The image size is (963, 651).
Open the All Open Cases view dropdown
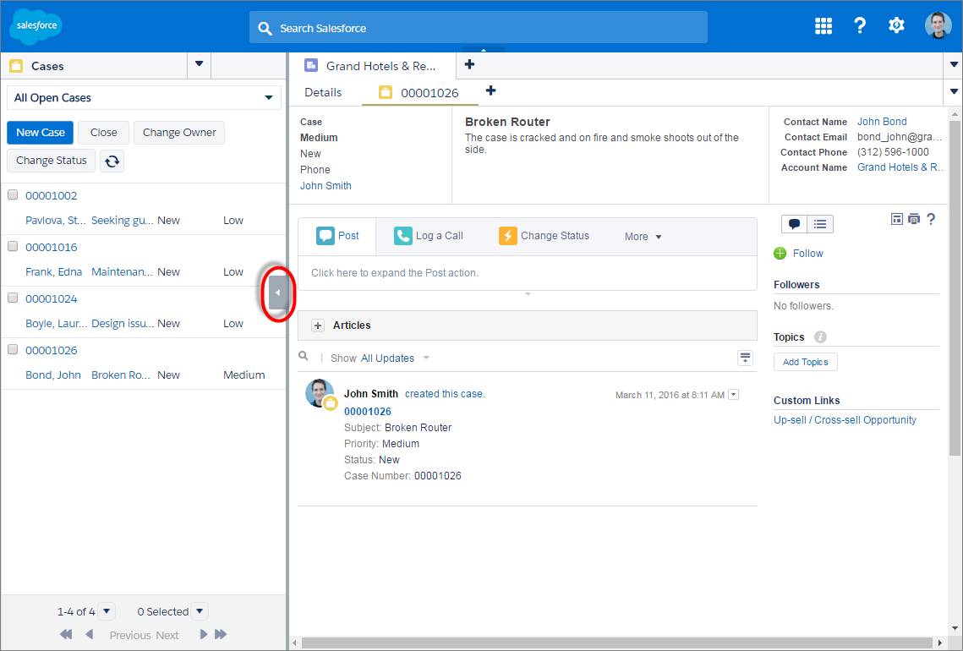pos(144,98)
